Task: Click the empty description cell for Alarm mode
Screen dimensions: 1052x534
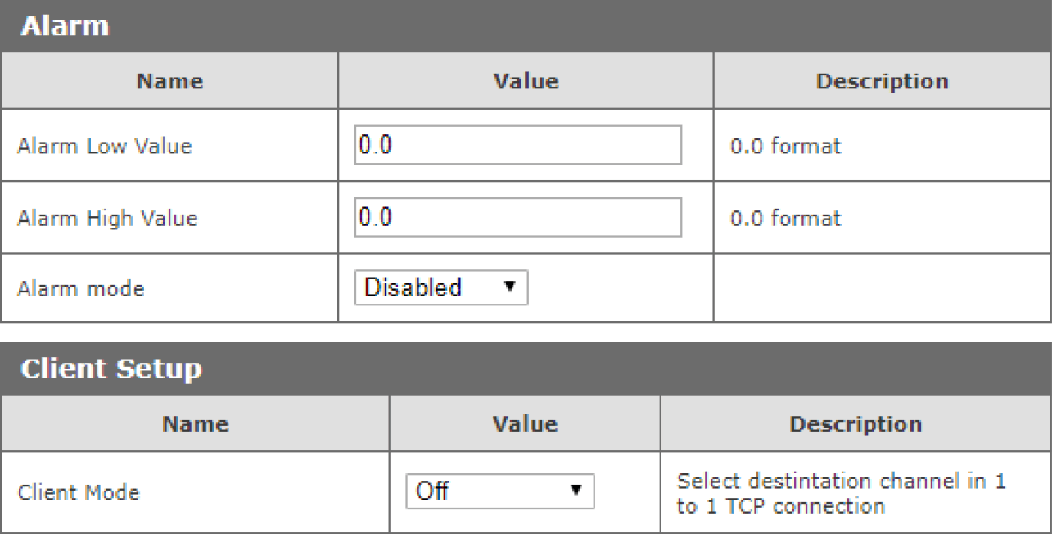Action: (x=882, y=288)
